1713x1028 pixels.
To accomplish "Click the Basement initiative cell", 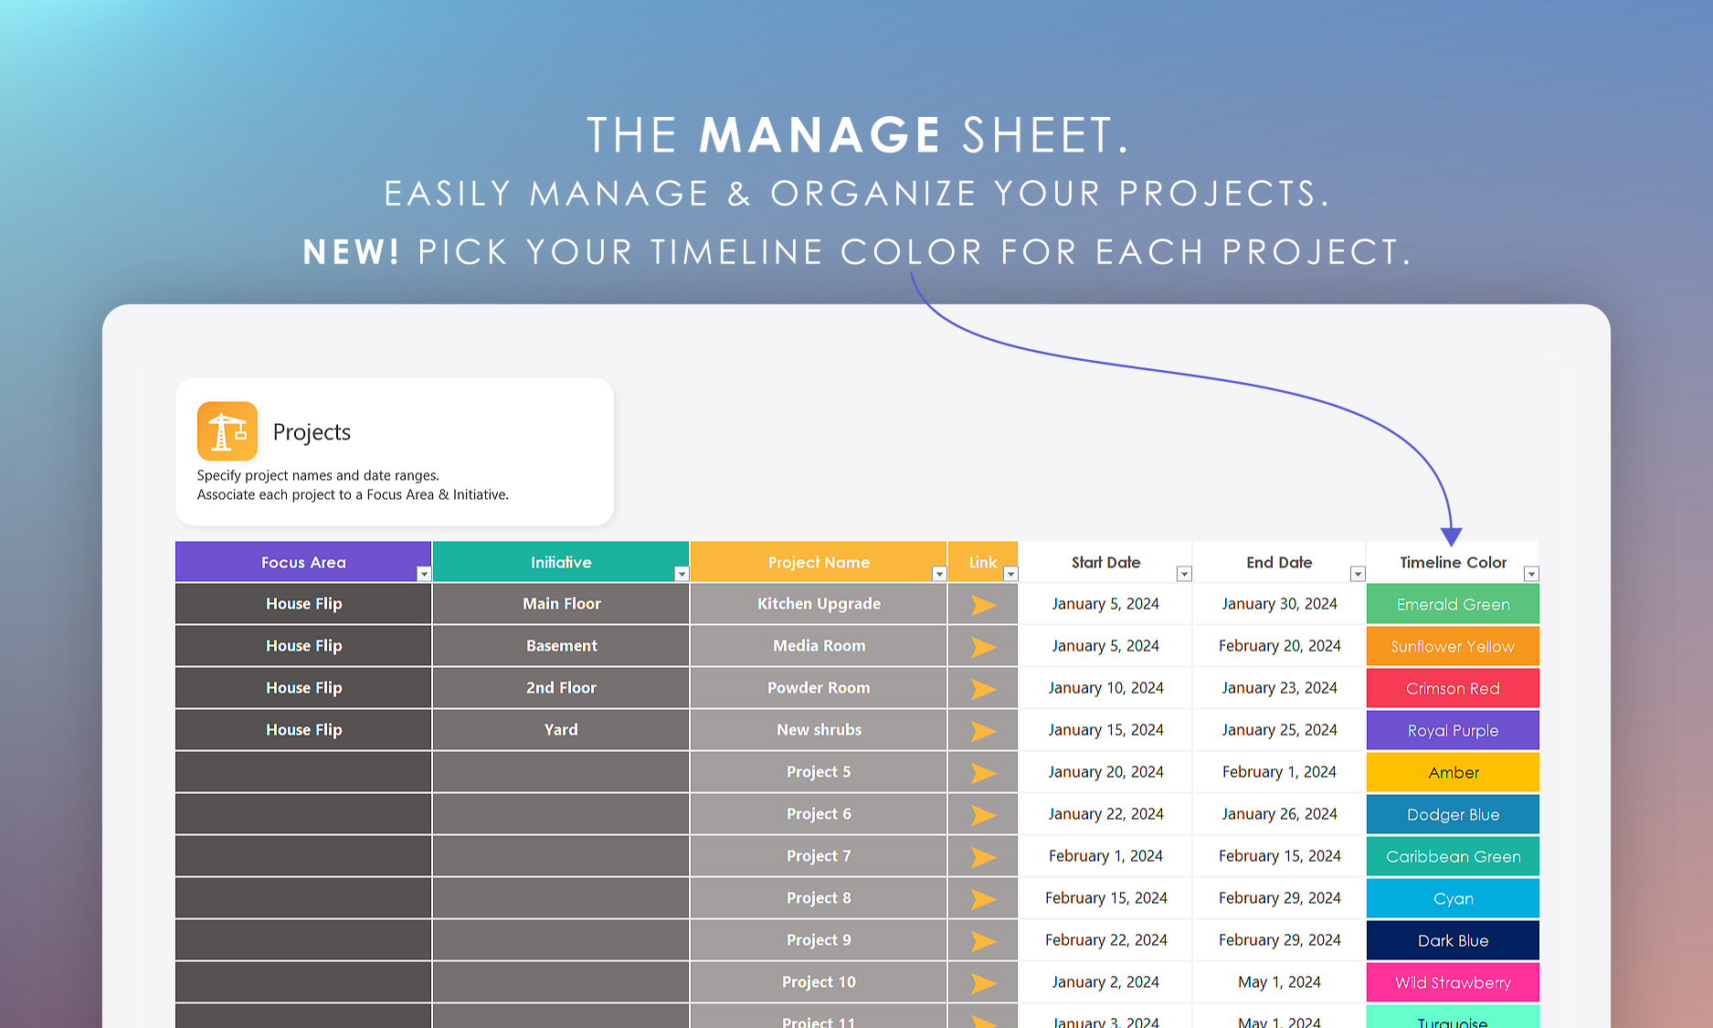I will coord(561,646).
